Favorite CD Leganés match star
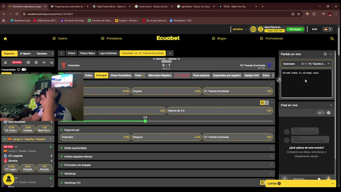 (x=51, y=147)
